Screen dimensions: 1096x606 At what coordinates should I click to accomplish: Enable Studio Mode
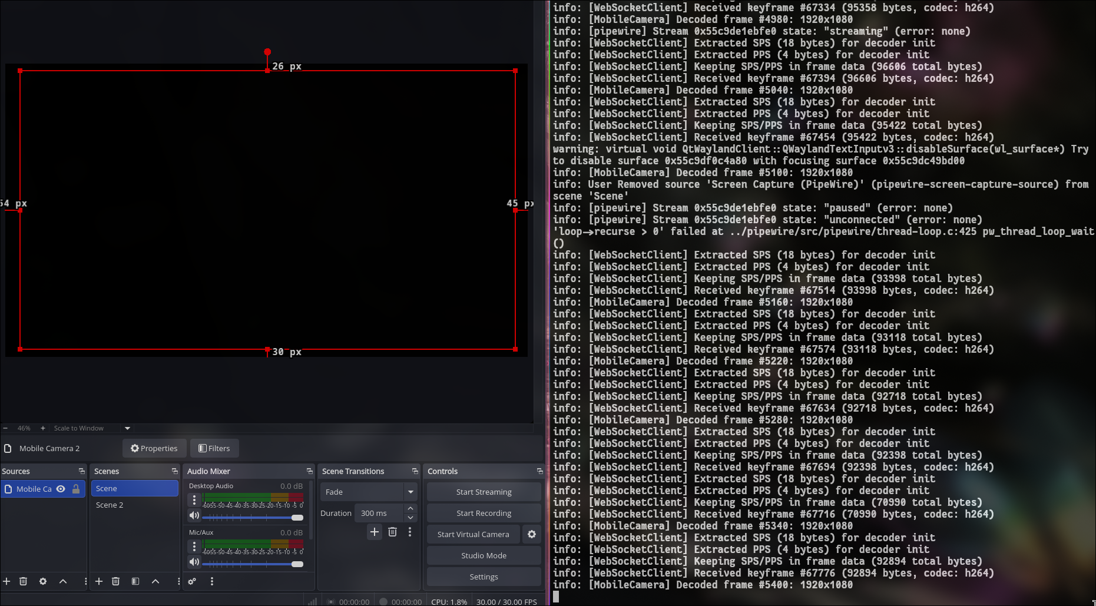[483, 555]
